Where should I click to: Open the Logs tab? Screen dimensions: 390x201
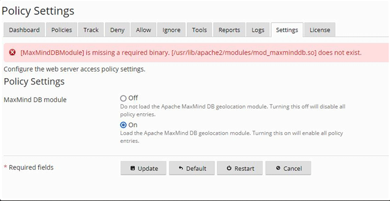point(258,30)
